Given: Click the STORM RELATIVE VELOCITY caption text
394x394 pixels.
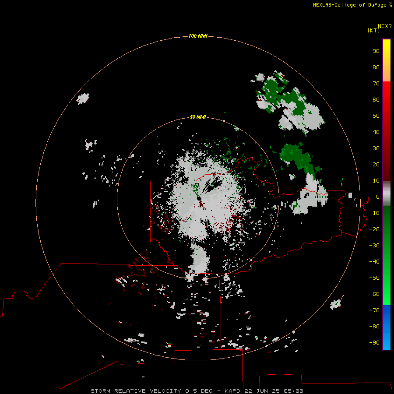Looking at the screenshot, I should 136,391.
